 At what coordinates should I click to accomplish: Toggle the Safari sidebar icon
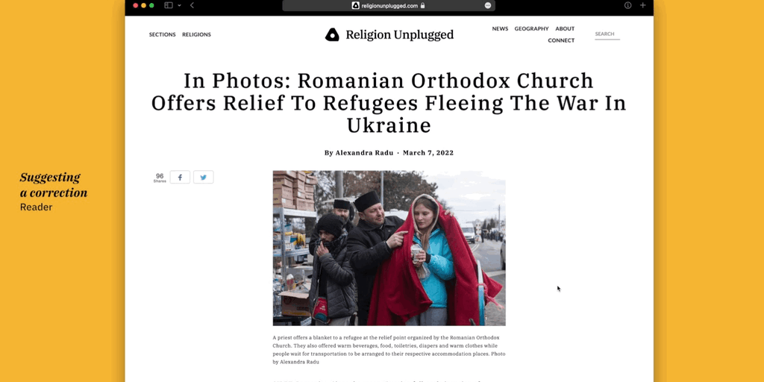pyautogui.click(x=169, y=5)
